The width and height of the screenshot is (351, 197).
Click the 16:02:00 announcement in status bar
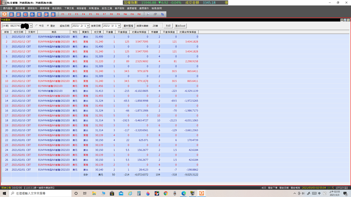point(33,188)
